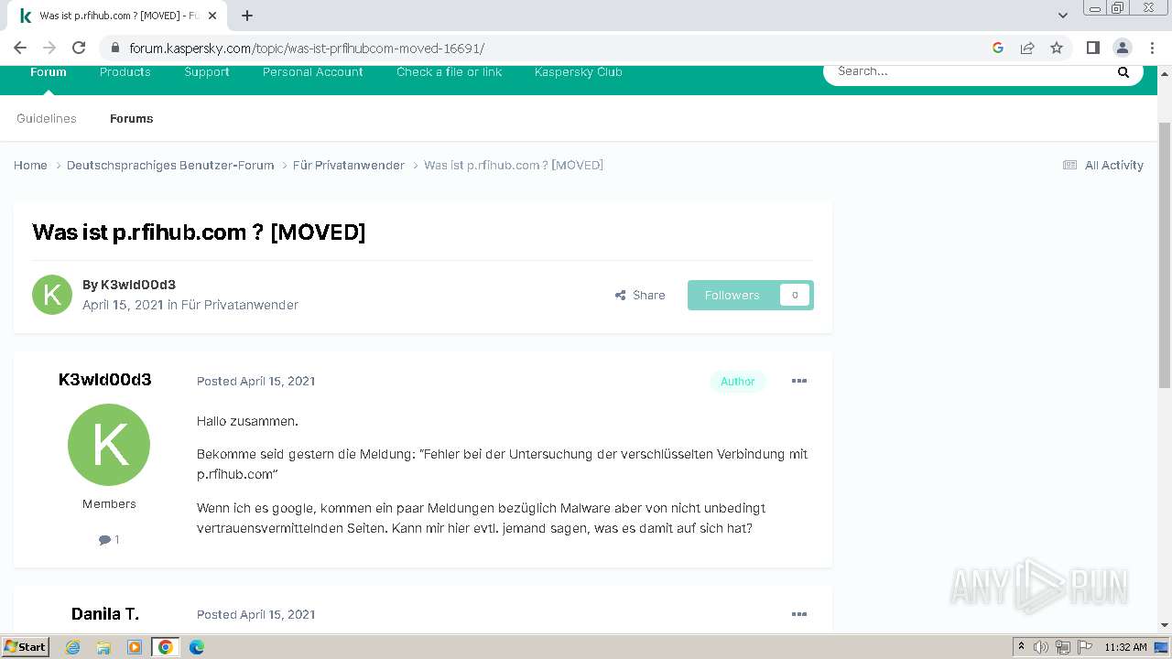The height and width of the screenshot is (659, 1172).
Task: Open the Products nav item
Action: 125,72
